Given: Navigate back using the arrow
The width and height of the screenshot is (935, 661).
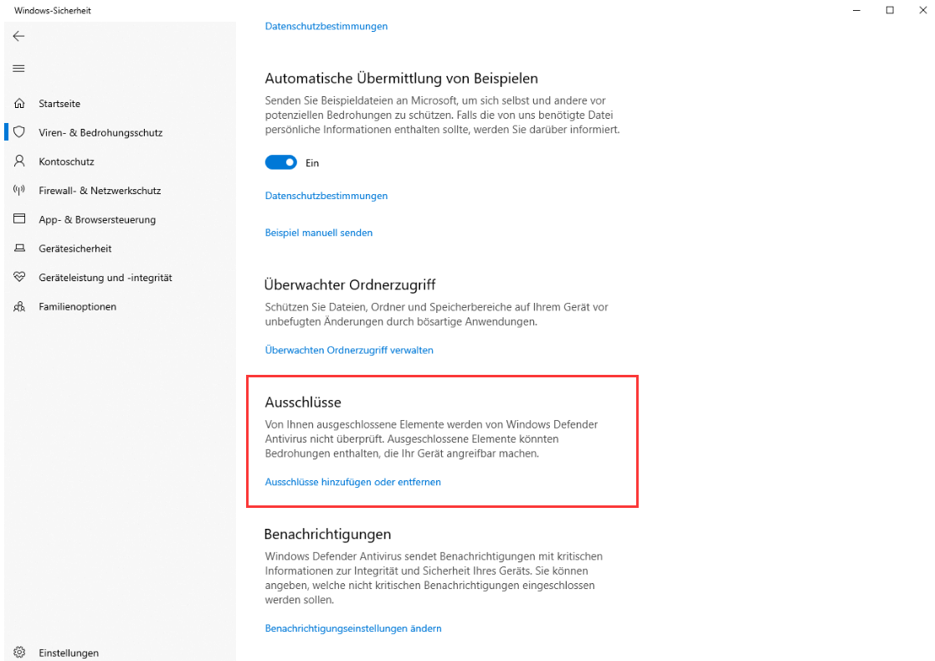Looking at the screenshot, I should pos(18,36).
